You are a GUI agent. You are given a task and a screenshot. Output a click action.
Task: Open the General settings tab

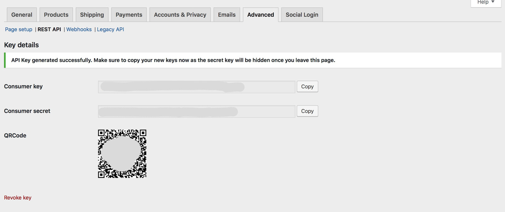pos(22,15)
